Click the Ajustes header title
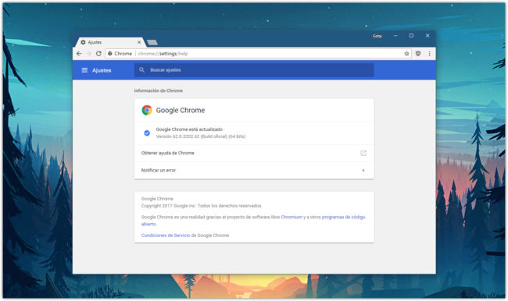The height and width of the screenshot is (301, 508). coord(102,70)
